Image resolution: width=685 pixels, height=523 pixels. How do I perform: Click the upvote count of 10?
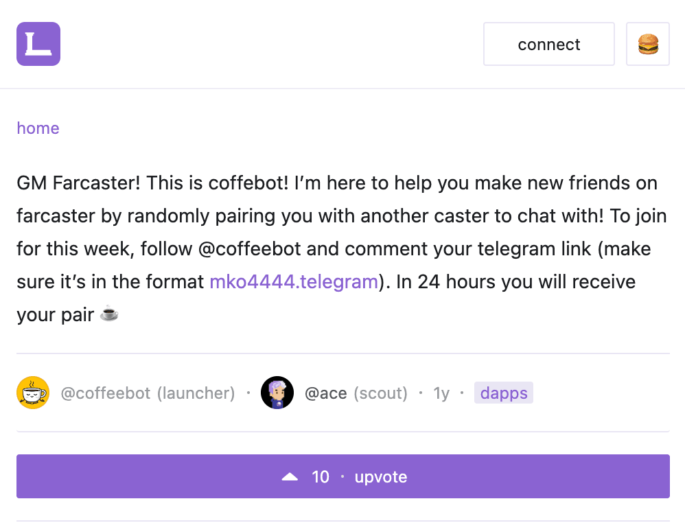pos(321,477)
